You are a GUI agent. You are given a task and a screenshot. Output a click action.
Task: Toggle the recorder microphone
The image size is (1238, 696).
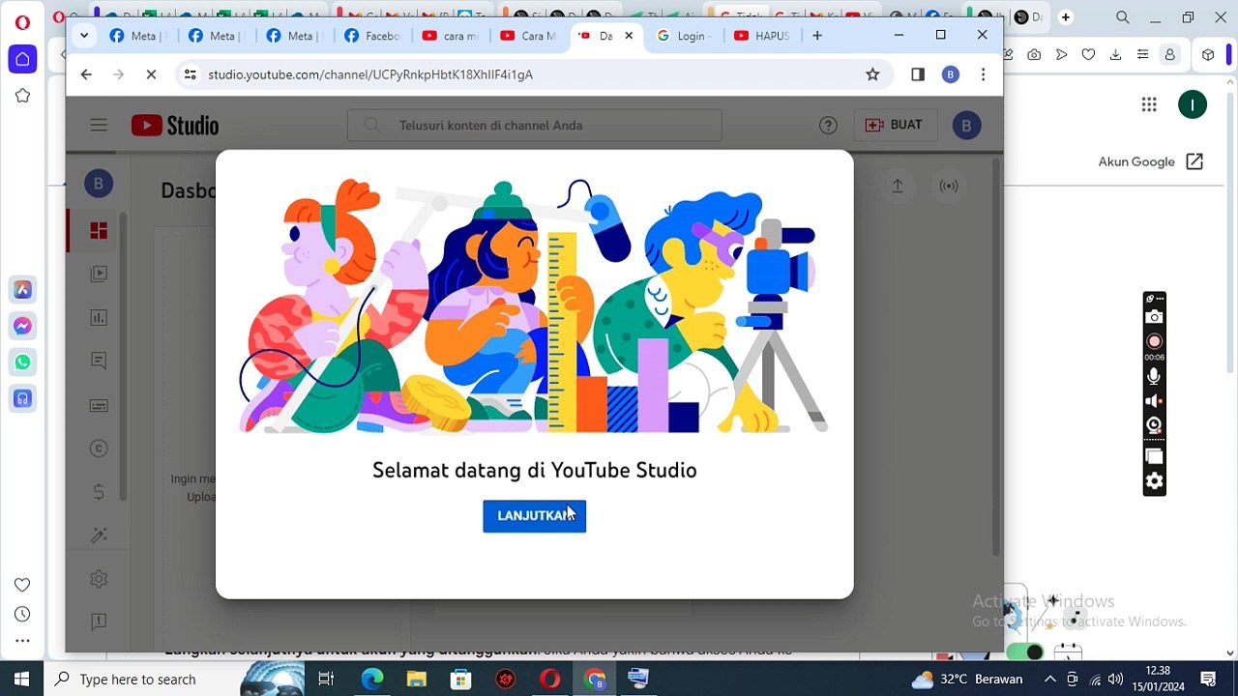coord(1154,377)
